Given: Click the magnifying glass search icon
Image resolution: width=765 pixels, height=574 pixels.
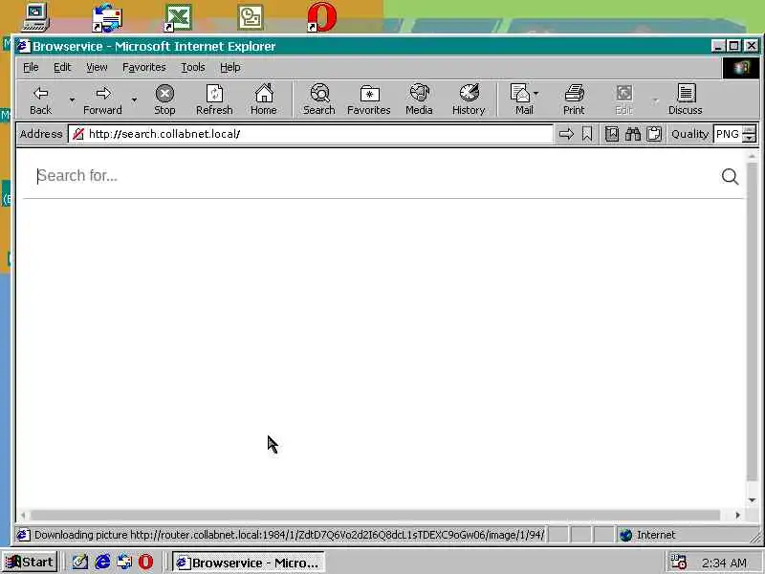Looking at the screenshot, I should [x=730, y=176].
